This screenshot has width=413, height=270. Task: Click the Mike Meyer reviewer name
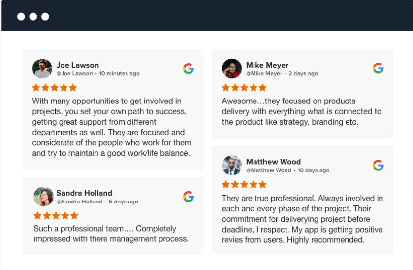(x=267, y=65)
